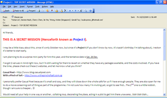Delete message with the X icon
The width and height of the screenshot is (167, 98).
65,11
